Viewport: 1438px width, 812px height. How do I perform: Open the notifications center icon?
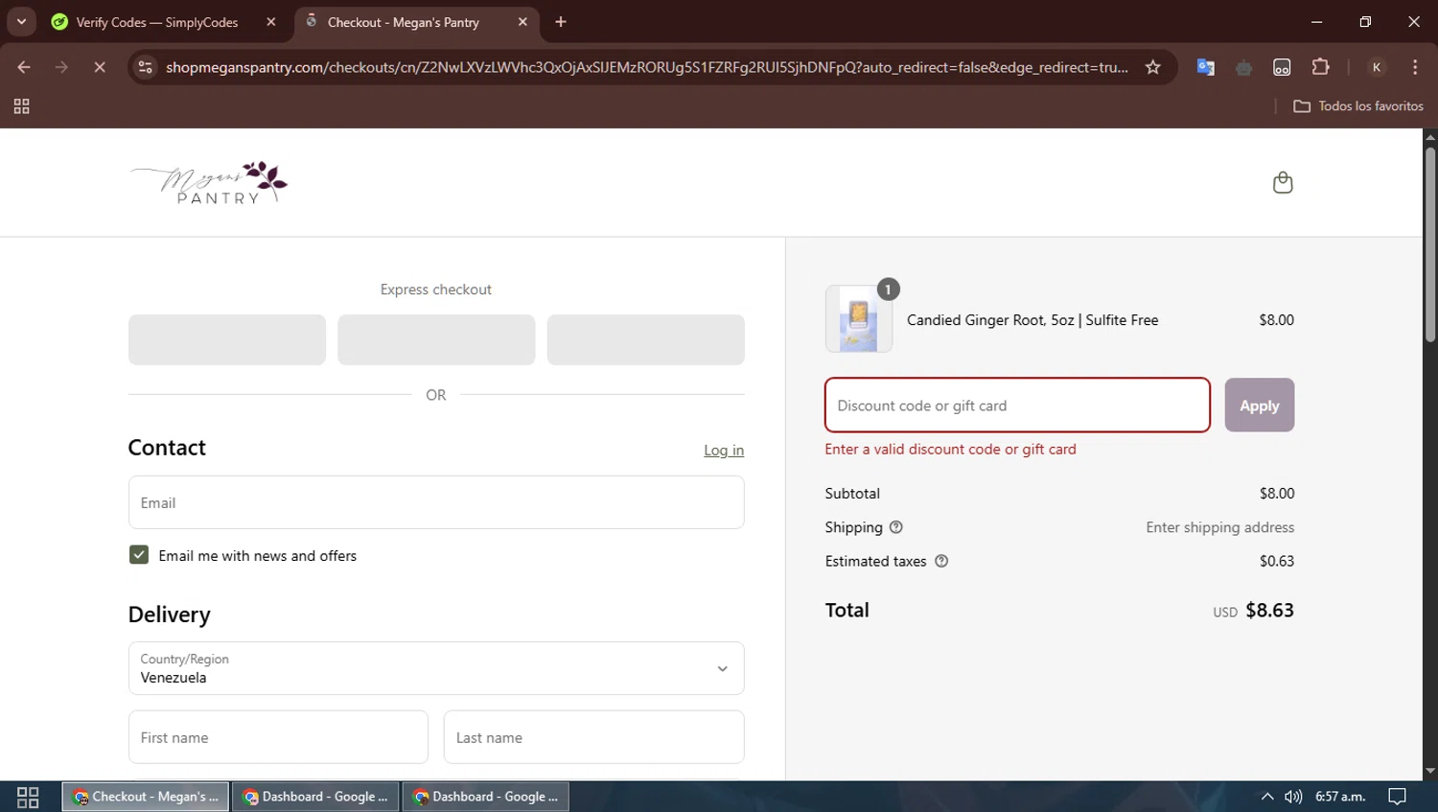[1398, 797]
